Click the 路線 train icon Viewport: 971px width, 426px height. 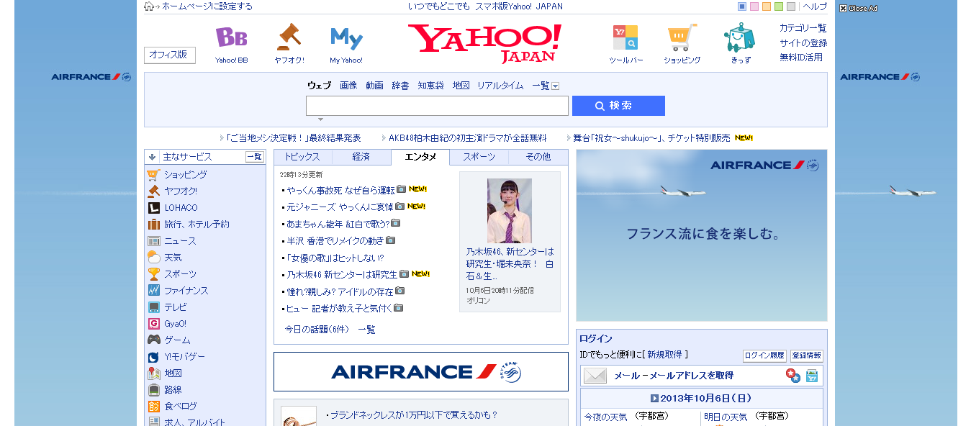(x=153, y=389)
